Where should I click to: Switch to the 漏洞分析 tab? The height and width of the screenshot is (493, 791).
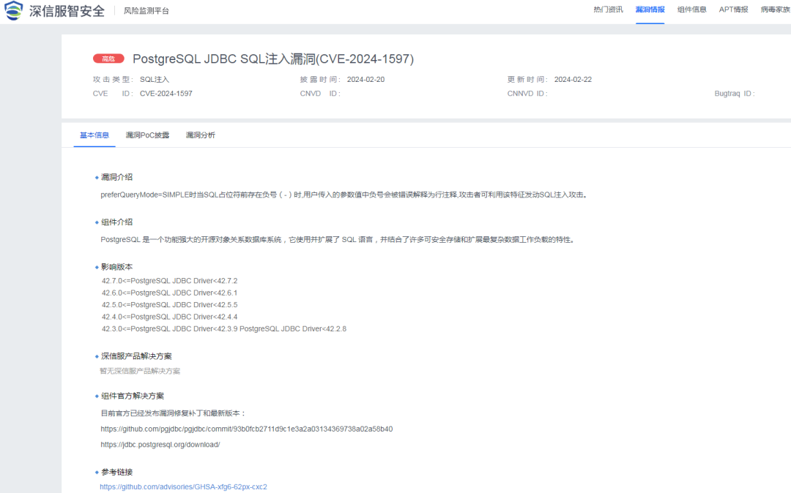(200, 135)
